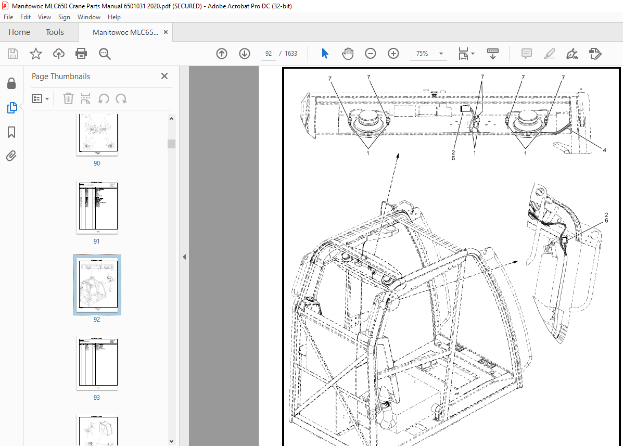Close the Page Thumbnails panel
This screenshot has height=446, width=623.
coord(164,76)
